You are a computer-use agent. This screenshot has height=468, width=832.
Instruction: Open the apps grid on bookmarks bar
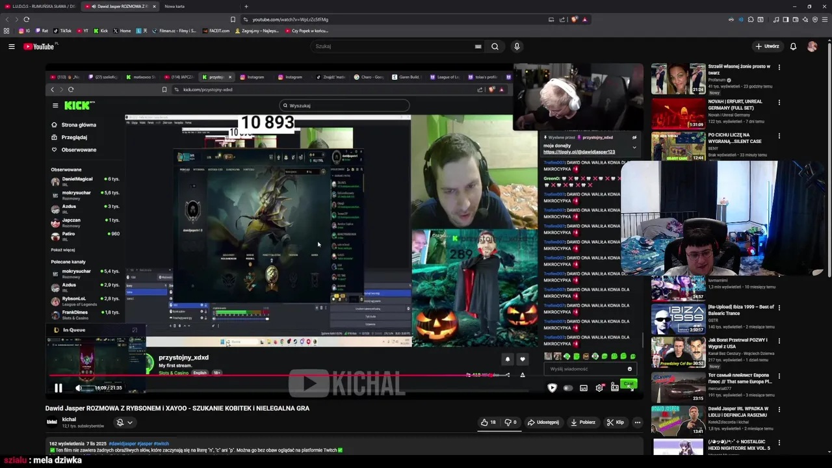(6, 31)
